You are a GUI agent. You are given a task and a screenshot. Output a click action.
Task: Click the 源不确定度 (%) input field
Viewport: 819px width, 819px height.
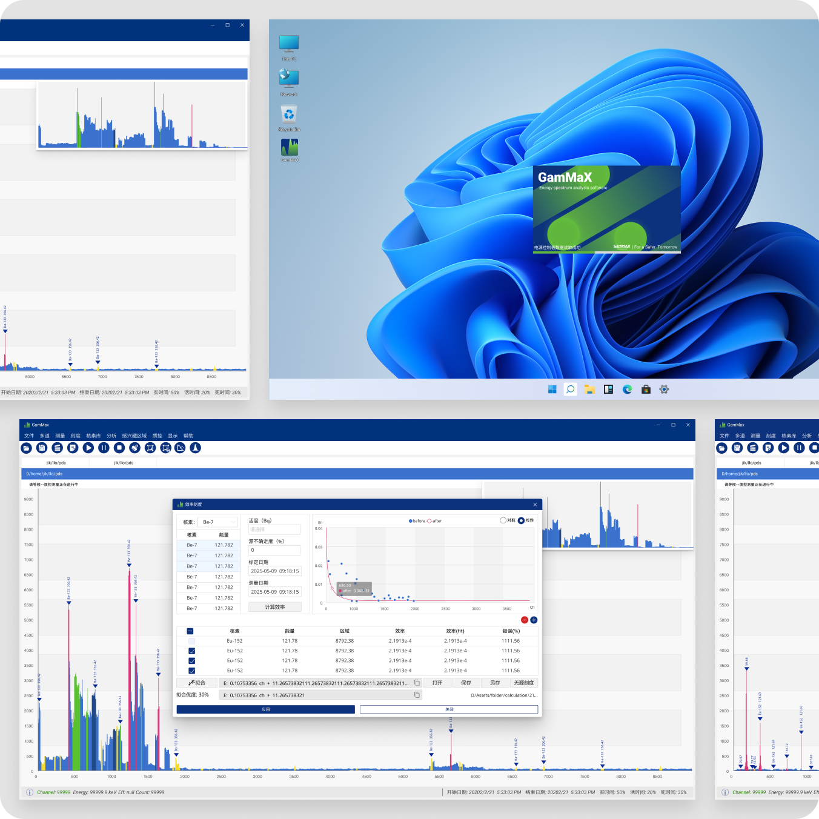(274, 550)
